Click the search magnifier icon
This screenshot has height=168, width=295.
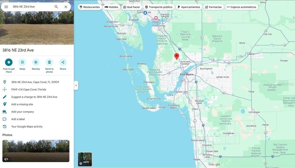click(56, 7)
